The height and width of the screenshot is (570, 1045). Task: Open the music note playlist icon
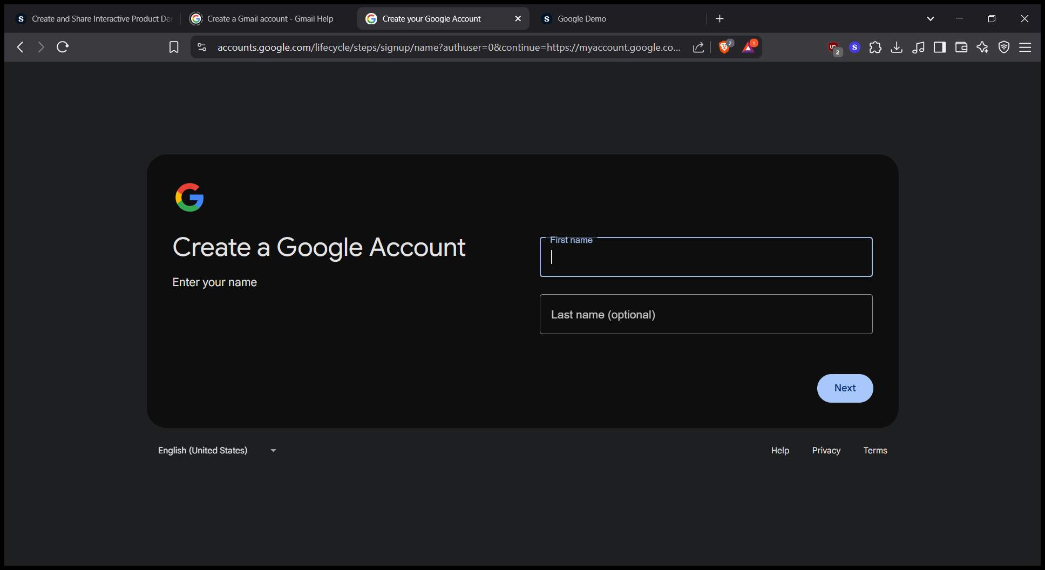coord(918,47)
